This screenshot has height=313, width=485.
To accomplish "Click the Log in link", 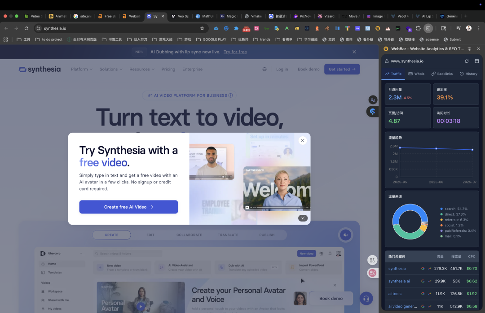I will (282, 69).
